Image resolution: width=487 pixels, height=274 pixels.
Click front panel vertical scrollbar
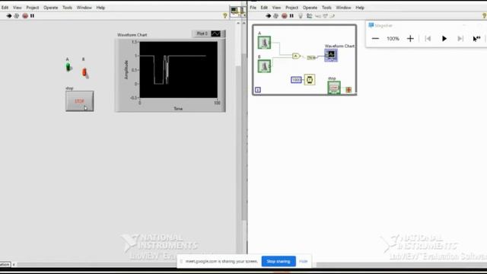tap(238, 137)
